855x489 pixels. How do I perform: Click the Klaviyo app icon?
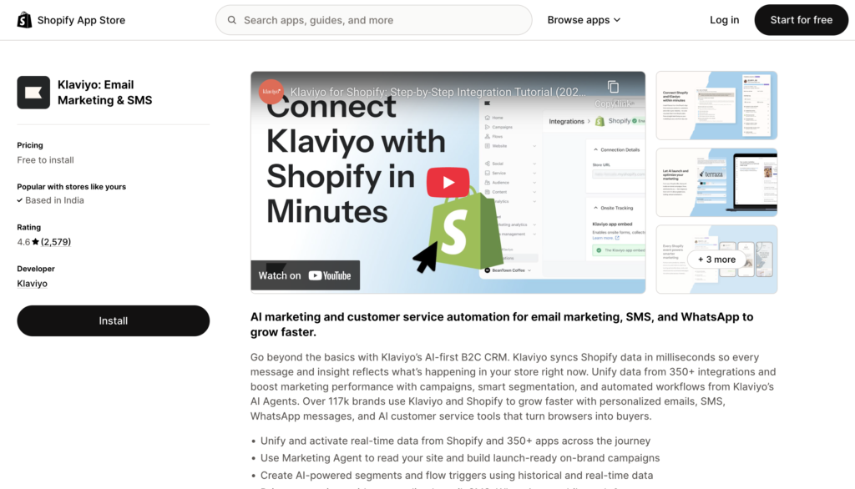tap(33, 93)
